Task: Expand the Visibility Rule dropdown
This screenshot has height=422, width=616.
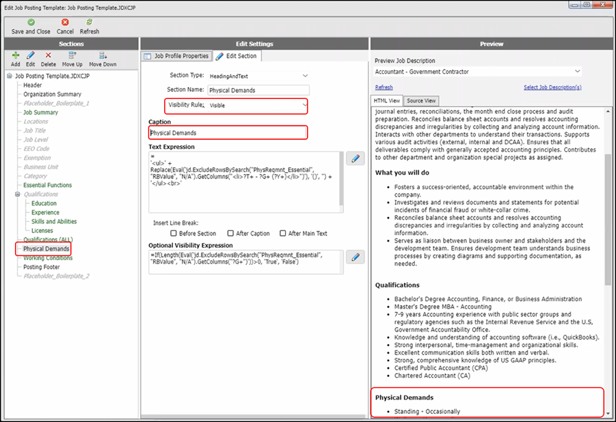Action: coord(304,105)
